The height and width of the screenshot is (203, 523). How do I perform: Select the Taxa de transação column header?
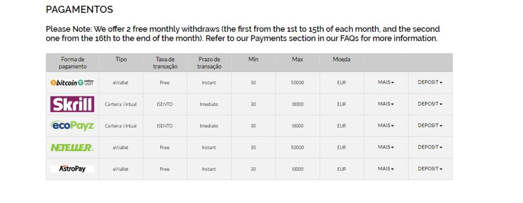[x=165, y=63]
